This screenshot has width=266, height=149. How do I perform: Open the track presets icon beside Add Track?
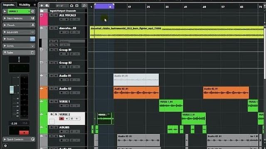pyautogui.click(x=47, y=5)
